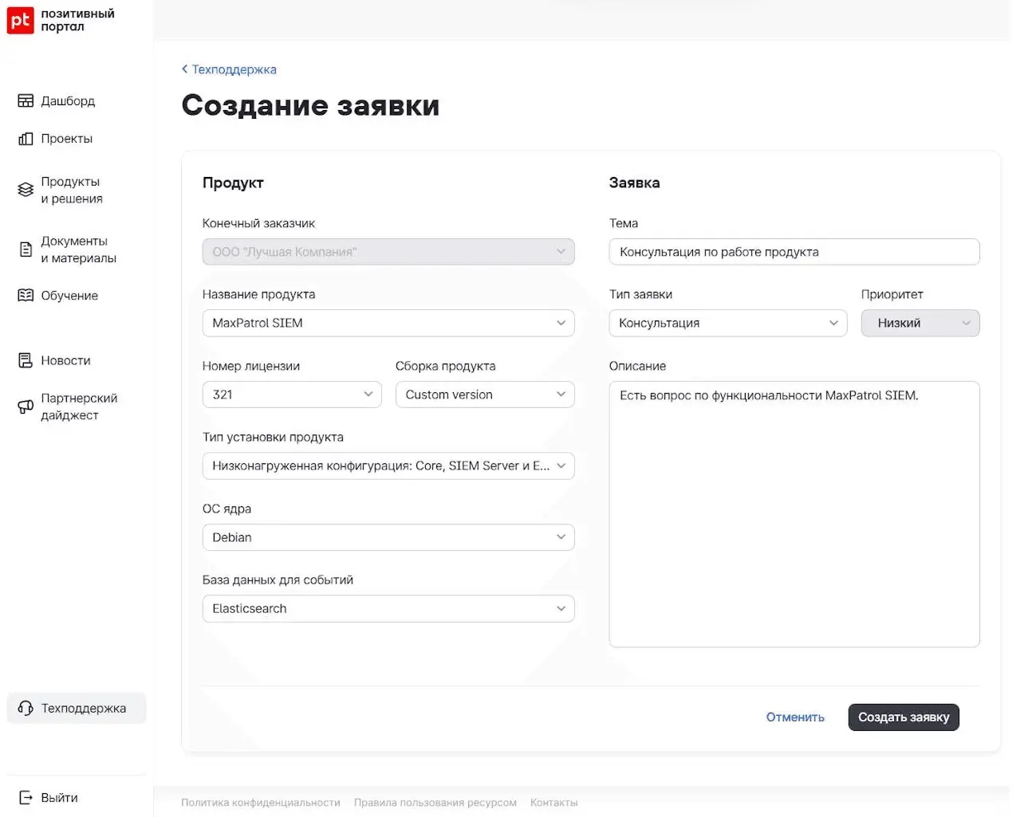Open Дашборд in the sidebar
Viewport: 1032px width, 817px height.
(68, 100)
